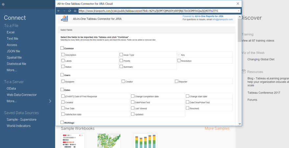Go to home page via house icon
The height and width of the screenshot is (148, 289).
(x=75, y=11)
